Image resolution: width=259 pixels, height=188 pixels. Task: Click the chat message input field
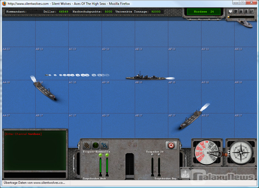pyautogui.click(x=35, y=175)
